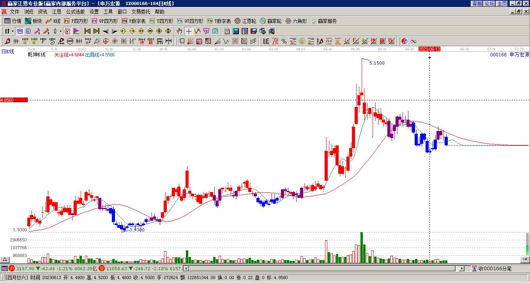Expand the 日 period dropdown arrow

click(x=12, y=31)
